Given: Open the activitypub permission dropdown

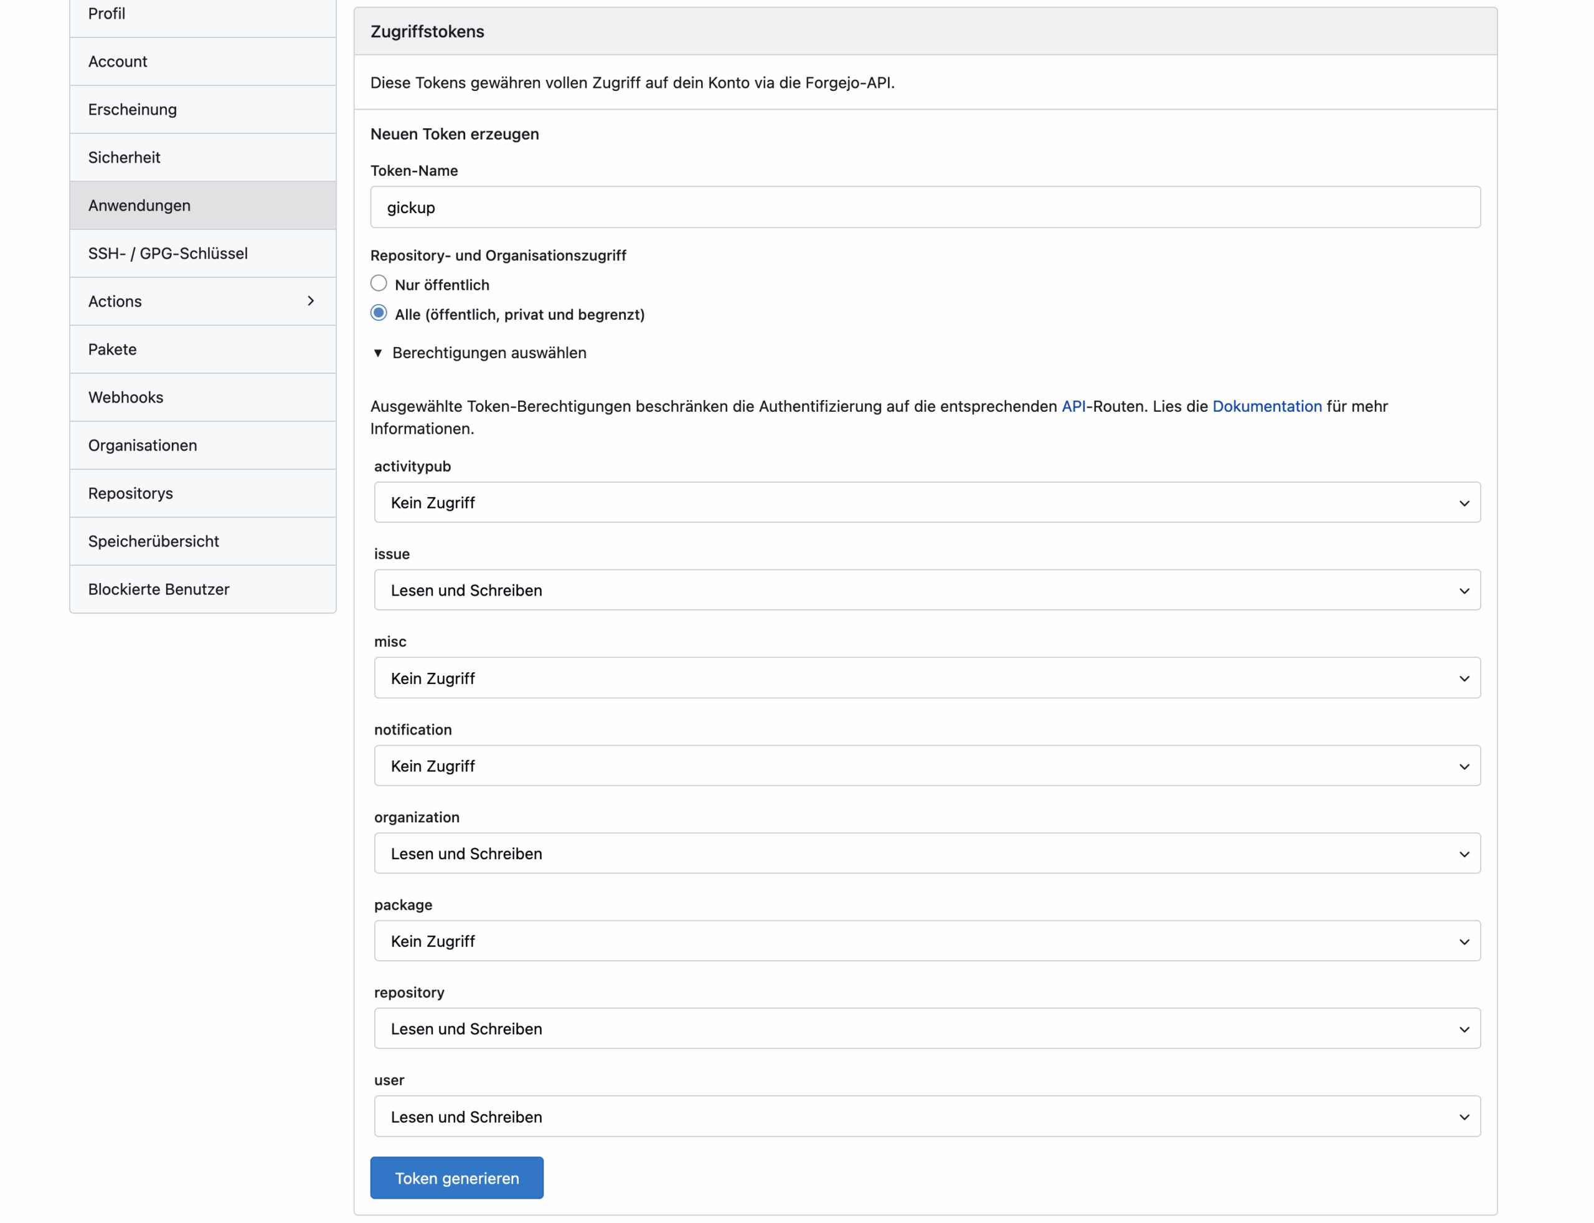Looking at the screenshot, I should [x=926, y=502].
